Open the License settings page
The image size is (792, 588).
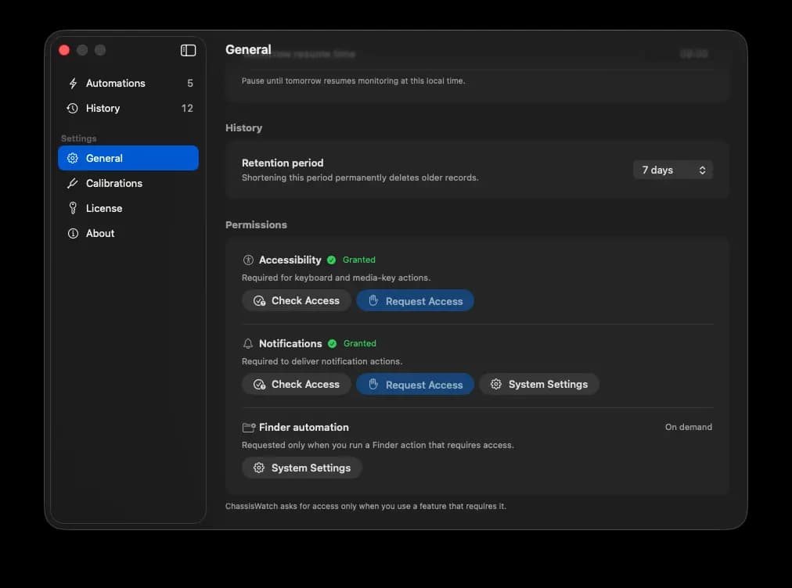(128, 208)
